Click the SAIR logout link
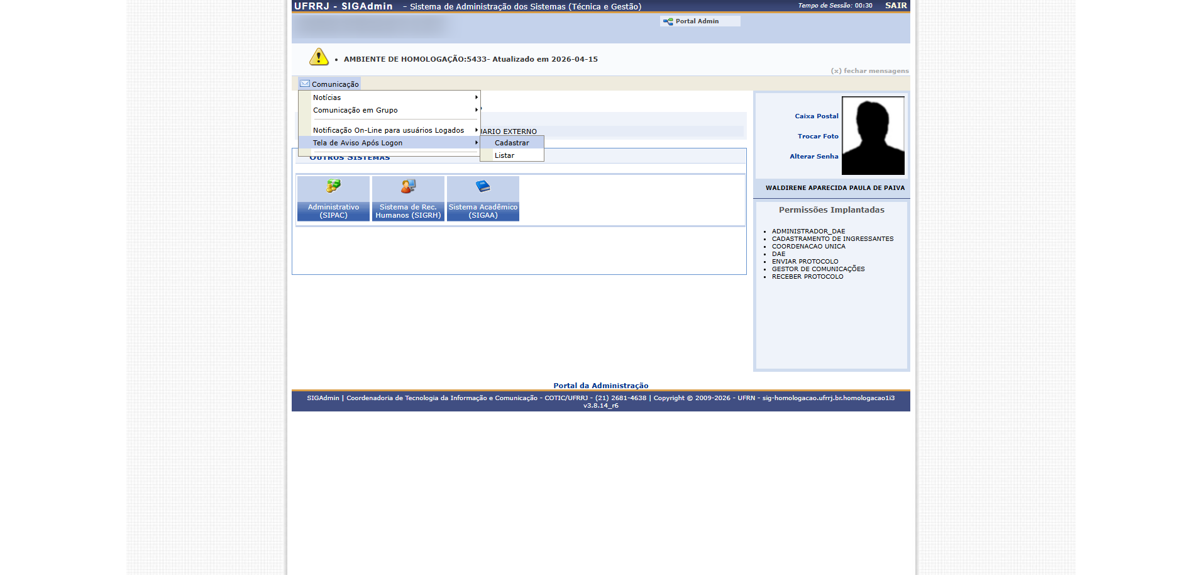The width and height of the screenshot is (1202, 575). tap(896, 6)
